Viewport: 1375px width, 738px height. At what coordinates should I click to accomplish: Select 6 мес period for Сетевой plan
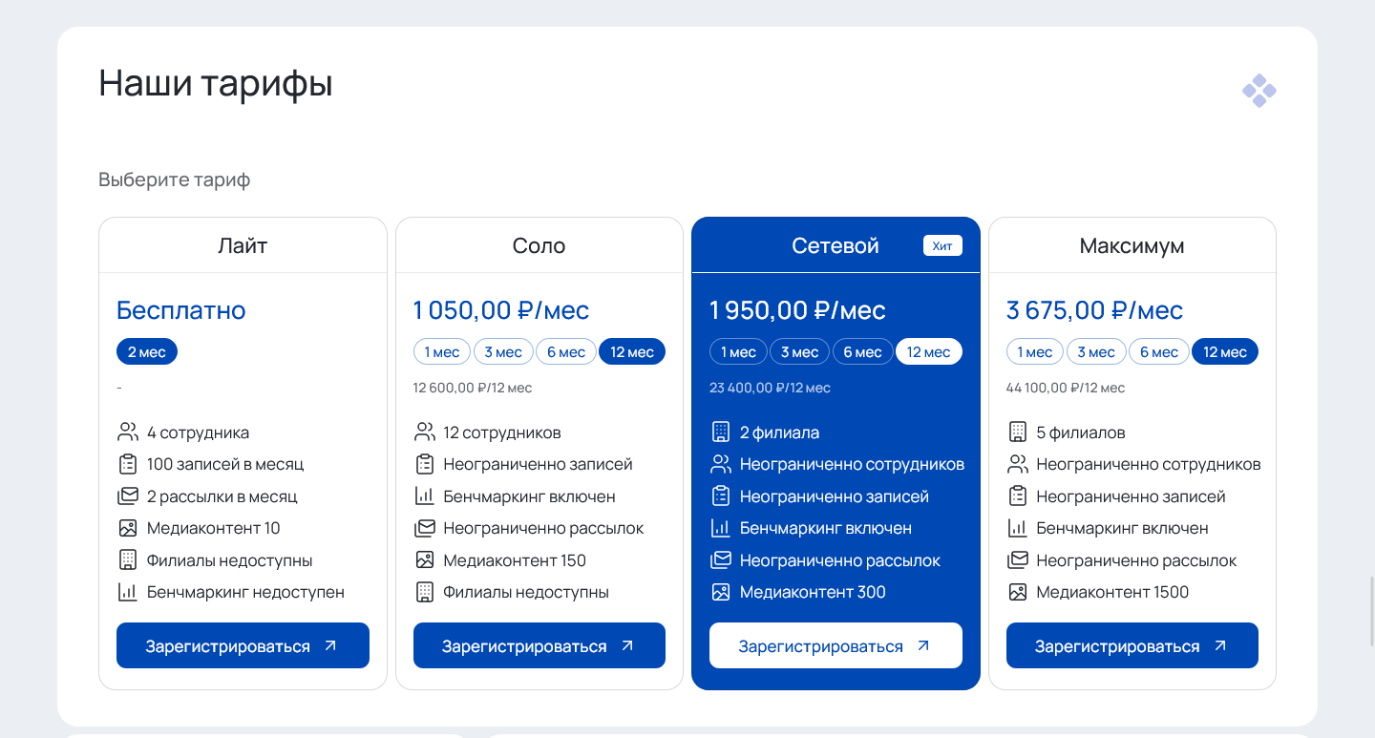862,352
